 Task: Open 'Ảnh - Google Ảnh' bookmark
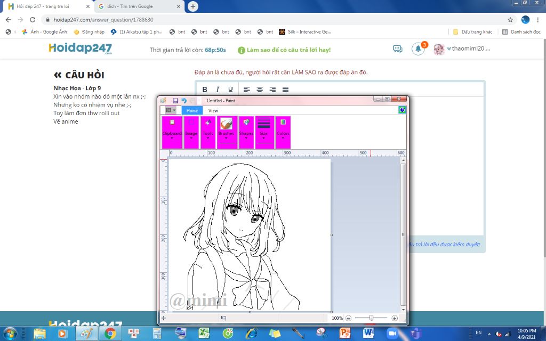pos(44,31)
